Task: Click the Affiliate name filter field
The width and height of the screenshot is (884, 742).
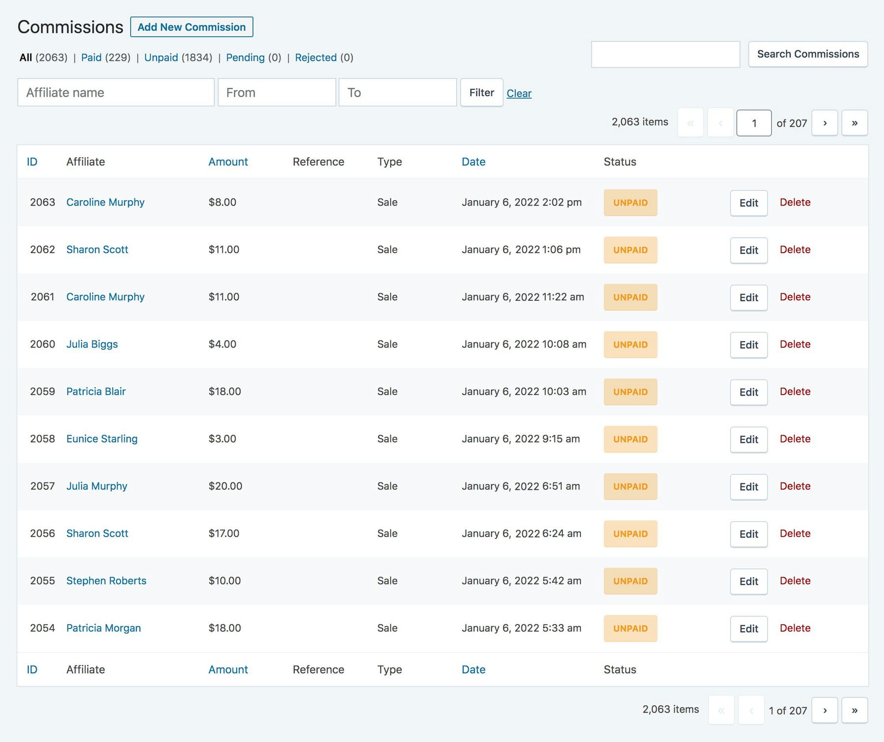Action: 115,92
